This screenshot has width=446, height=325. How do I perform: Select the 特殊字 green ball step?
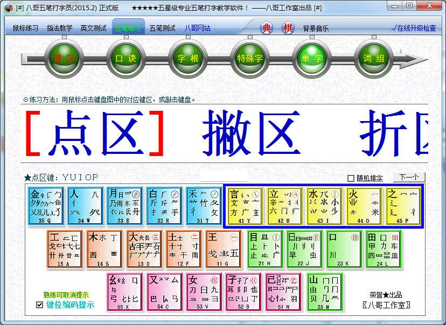pos(250,59)
